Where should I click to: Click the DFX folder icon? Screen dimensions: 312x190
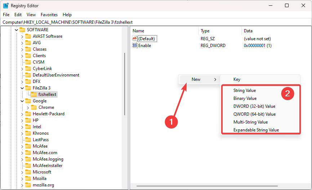click(x=28, y=82)
